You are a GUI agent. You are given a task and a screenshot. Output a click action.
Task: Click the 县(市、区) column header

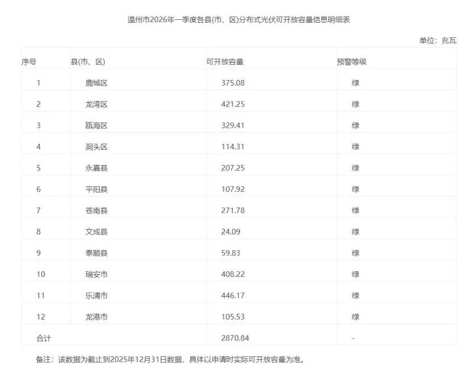click(88, 62)
